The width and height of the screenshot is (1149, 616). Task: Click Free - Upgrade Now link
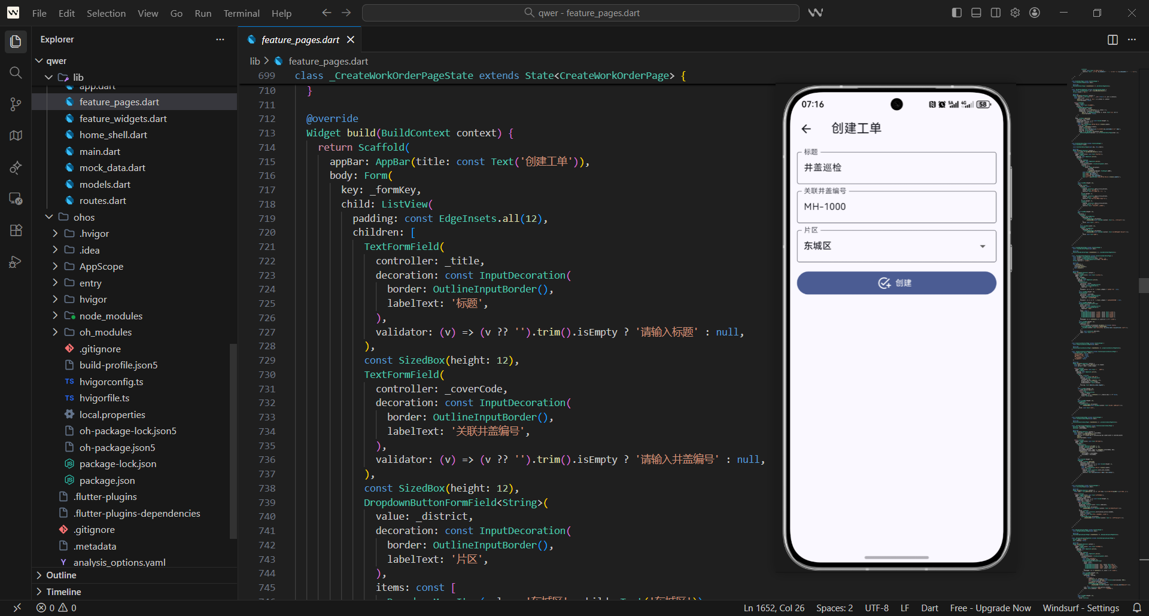[990, 608]
